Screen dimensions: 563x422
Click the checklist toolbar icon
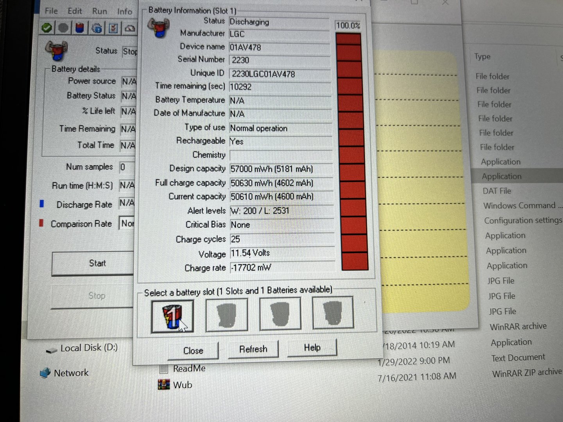click(113, 28)
